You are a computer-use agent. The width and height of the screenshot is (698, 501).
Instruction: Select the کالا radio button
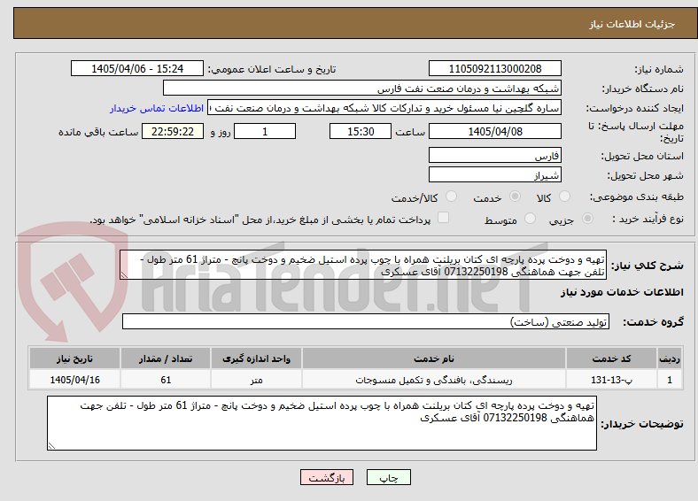[x=564, y=197]
